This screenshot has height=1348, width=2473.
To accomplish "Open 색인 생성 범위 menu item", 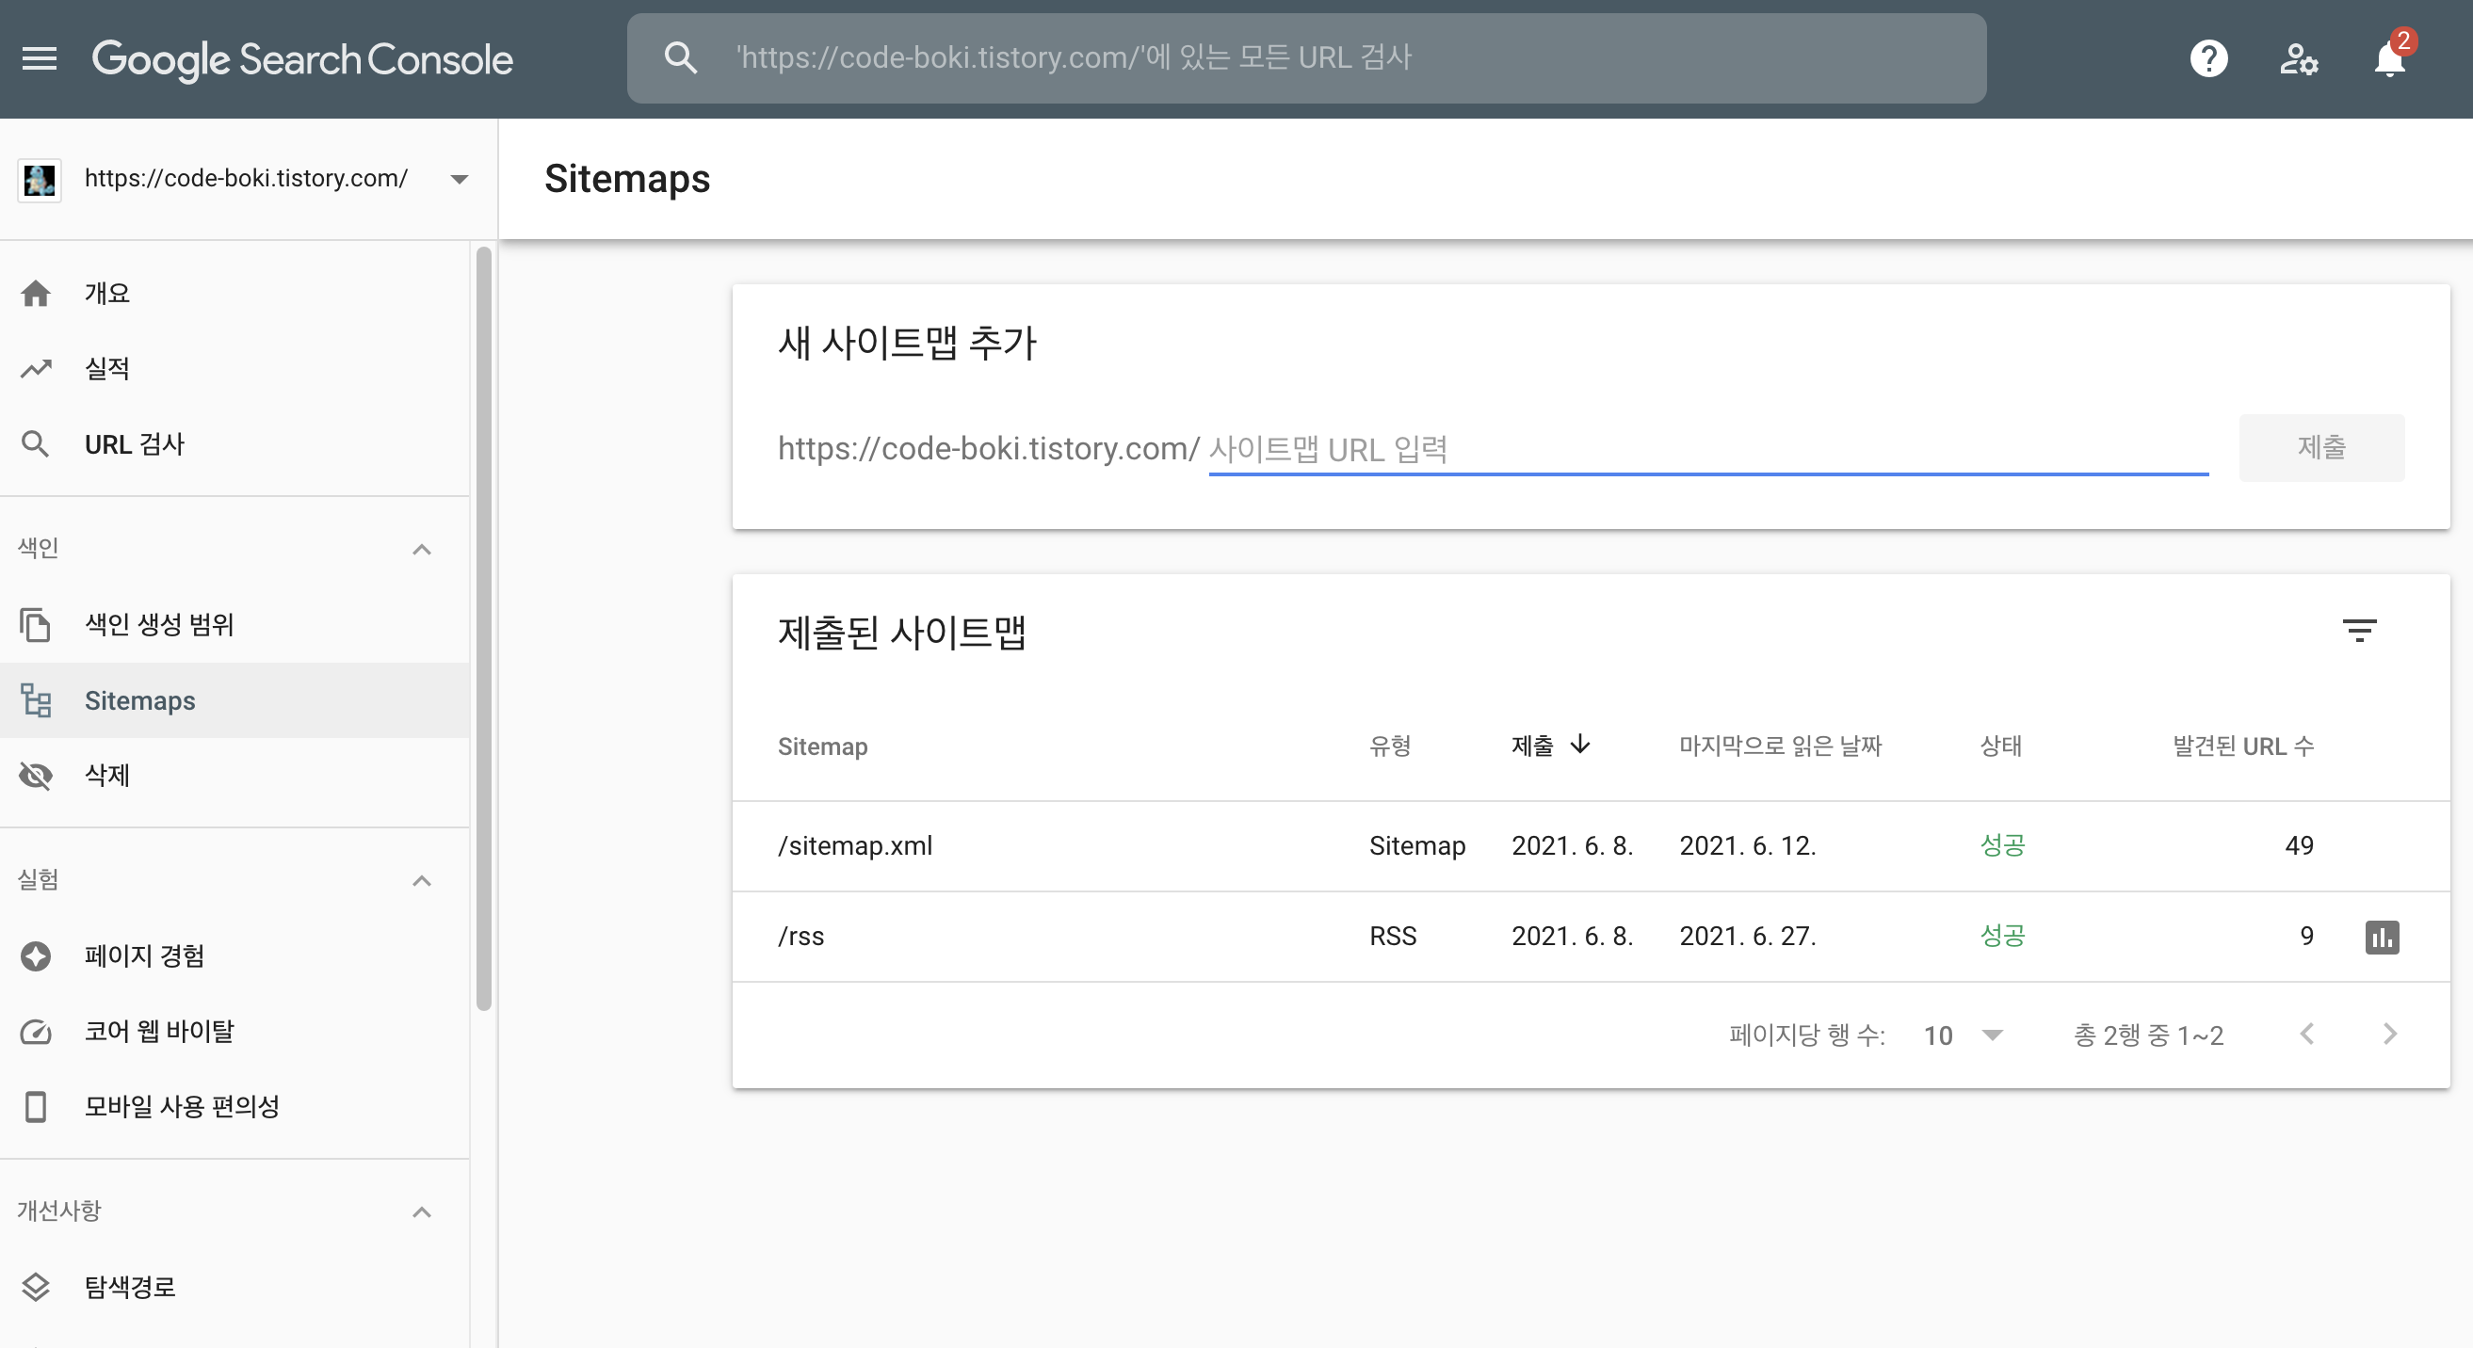I will click(159, 625).
